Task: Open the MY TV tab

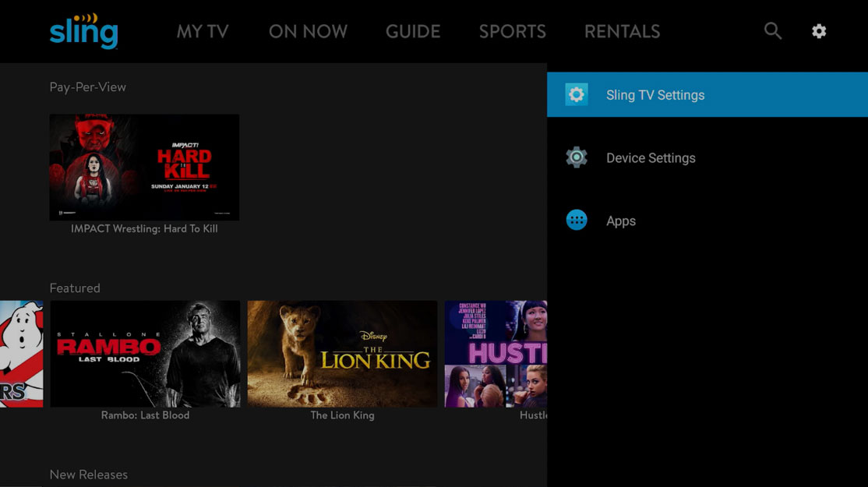Action: [x=203, y=31]
